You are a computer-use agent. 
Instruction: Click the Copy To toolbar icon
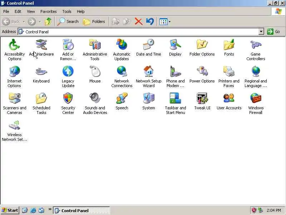(x=127, y=21)
